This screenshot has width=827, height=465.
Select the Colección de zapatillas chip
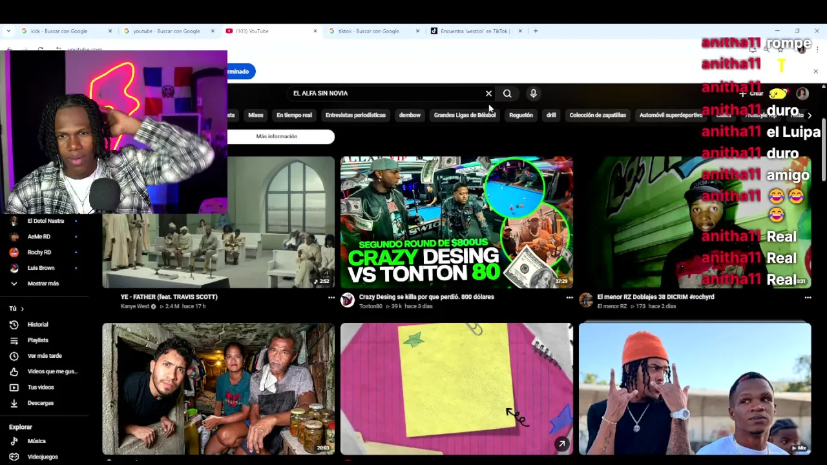pyautogui.click(x=598, y=115)
